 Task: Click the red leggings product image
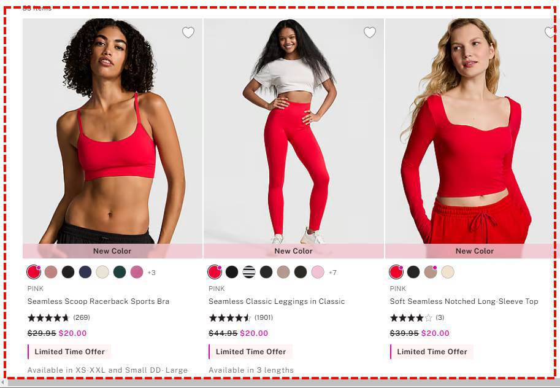pyautogui.click(x=294, y=131)
